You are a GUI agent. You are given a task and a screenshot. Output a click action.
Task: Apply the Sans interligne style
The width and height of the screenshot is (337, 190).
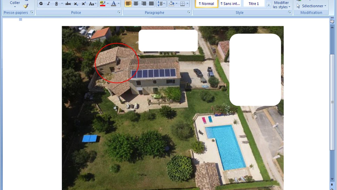[230, 4]
